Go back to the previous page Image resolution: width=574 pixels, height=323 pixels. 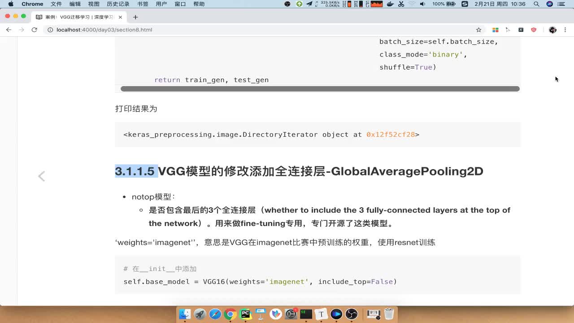tap(9, 30)
